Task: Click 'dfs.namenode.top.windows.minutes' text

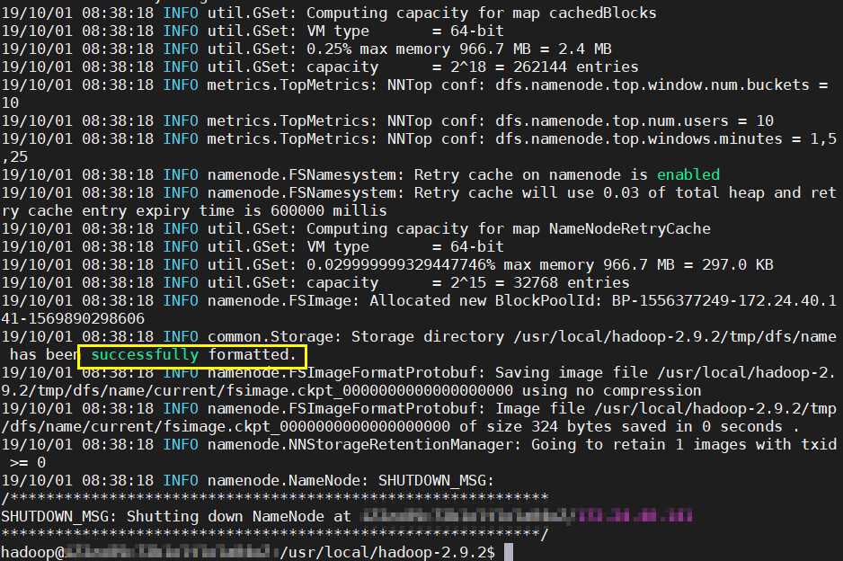Action: click(x=639, y=139)
